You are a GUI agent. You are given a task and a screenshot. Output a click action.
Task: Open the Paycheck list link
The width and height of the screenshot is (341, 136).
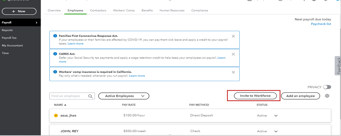coord(321,24)
